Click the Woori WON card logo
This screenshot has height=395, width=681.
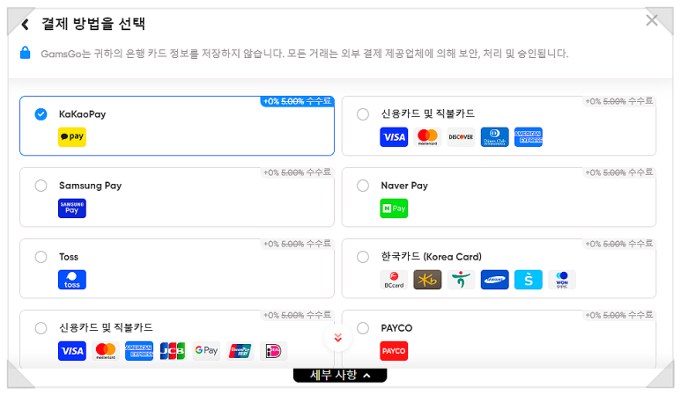click(x=562, y=280)
